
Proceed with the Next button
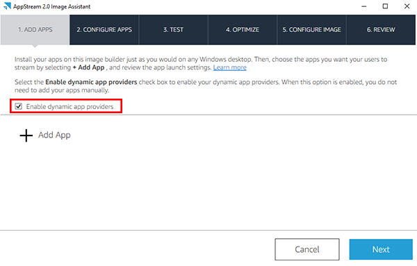point(381,249)
